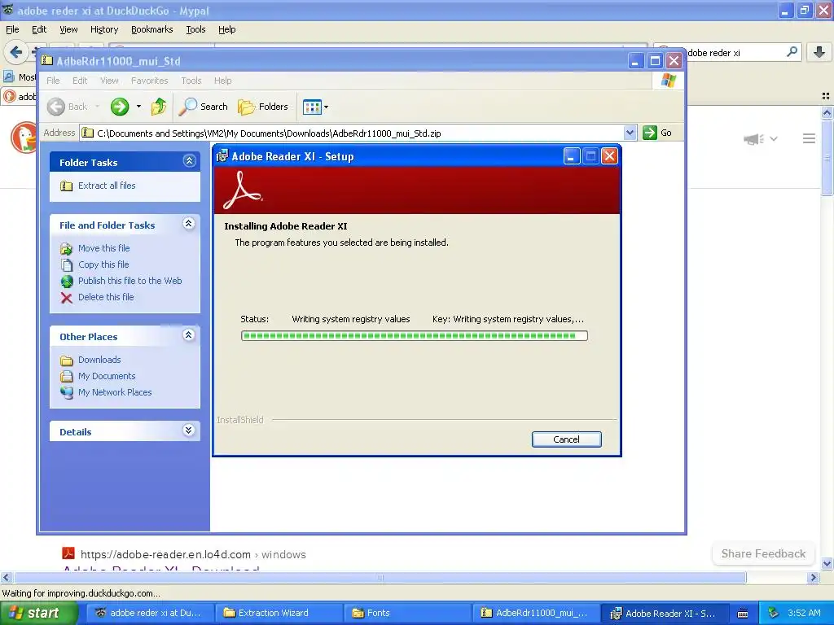834x625 pixels.
Task: Minimize the Adobe Reader XI Setup window
Action: [x=572, y=156]
